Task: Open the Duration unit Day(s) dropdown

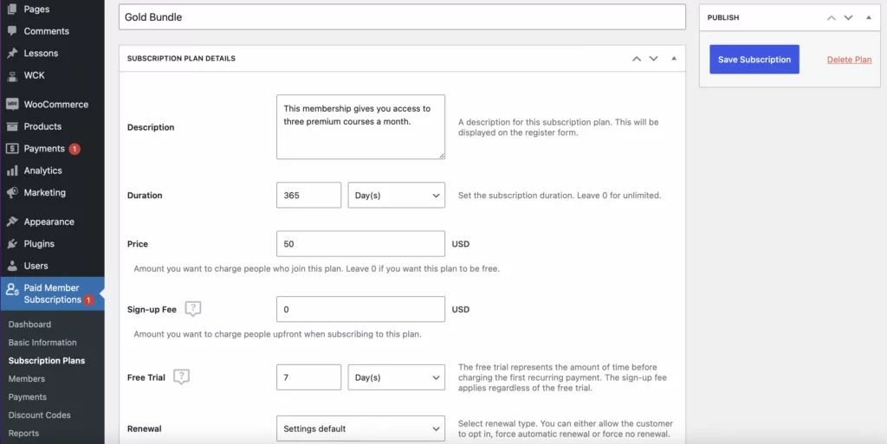Action: click(397, 195)
